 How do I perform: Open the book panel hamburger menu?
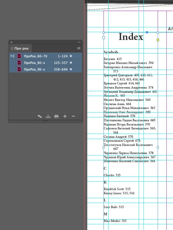(x=79, y=48)
